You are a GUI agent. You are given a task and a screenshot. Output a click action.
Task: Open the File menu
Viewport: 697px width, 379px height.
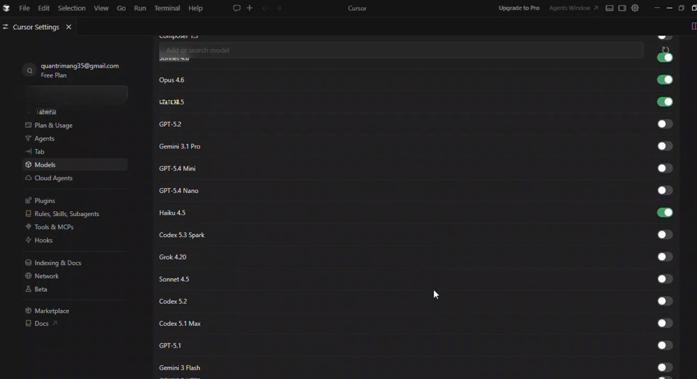coord(24,8)
